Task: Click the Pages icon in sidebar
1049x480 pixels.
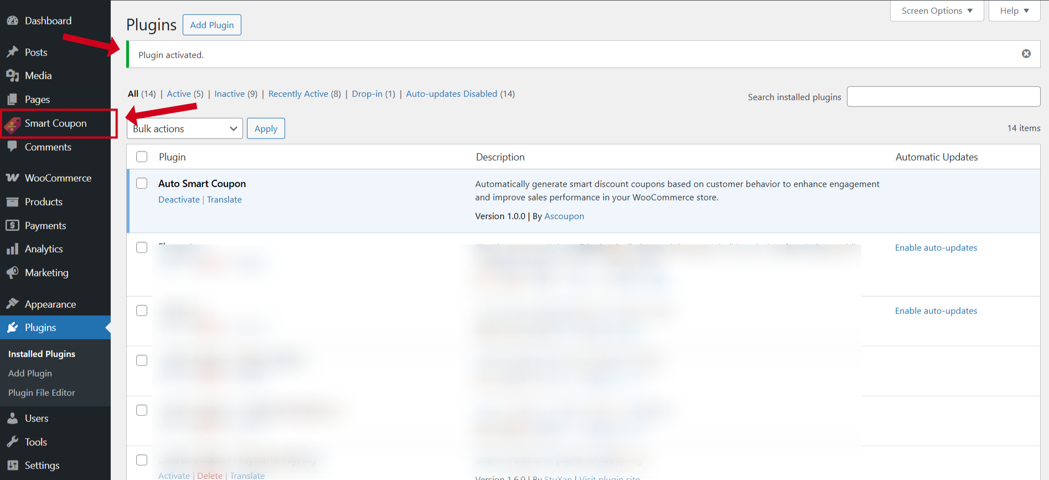Action: click(x=12, y=99)
